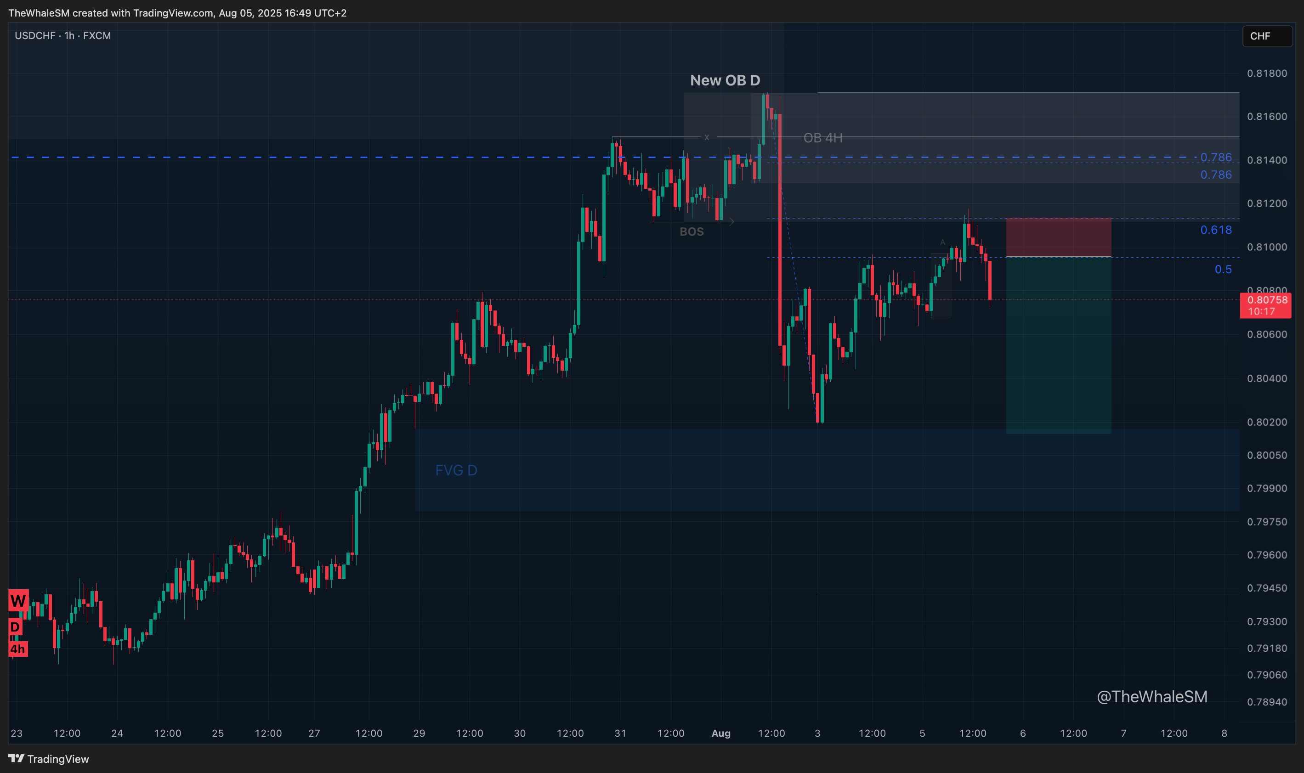Select the OB 4H label
1304x773 pixels.
[x=822, y=137]
